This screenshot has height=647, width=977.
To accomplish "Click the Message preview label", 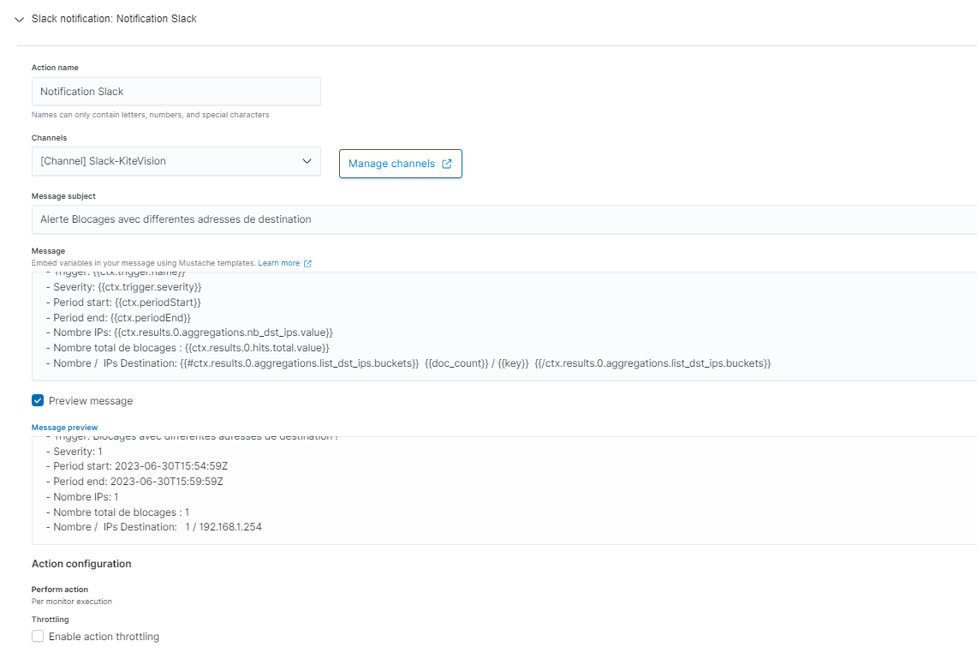I will (65, 427).
